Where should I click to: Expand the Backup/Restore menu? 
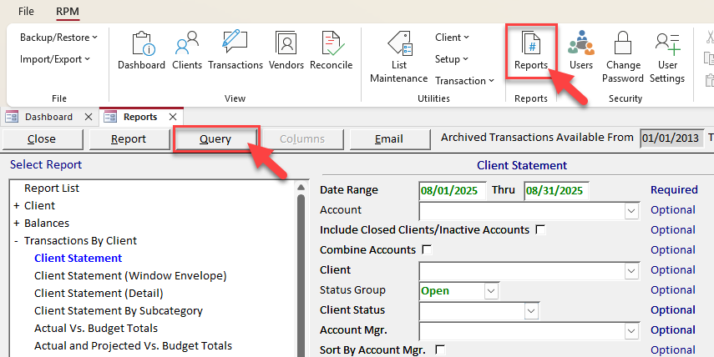pyautogui.click(x=58, y=38)
